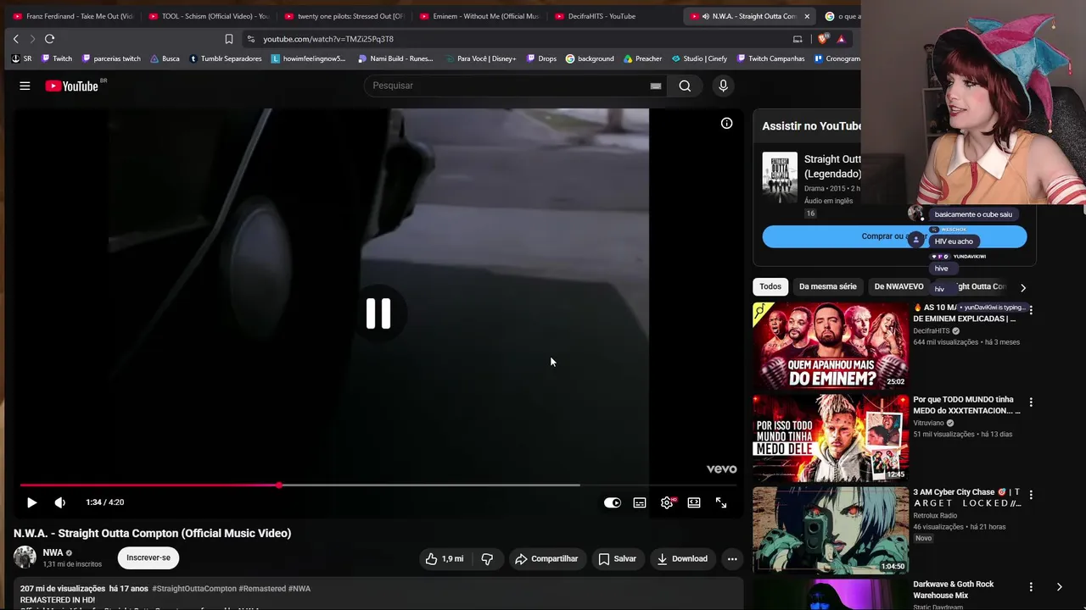Switch to Eminem - Without Me tab
This screenshot has width=1086, height=610.
coord(479,16)
